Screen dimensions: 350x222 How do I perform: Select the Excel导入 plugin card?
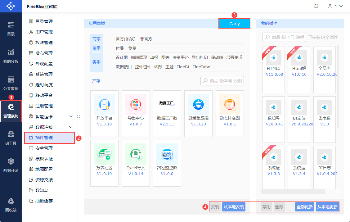click(x=136, y=163)
